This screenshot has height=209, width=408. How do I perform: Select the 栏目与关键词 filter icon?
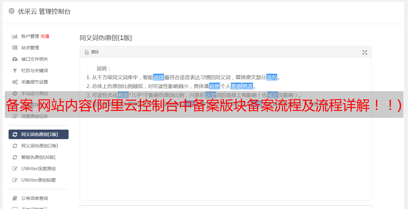15,71
